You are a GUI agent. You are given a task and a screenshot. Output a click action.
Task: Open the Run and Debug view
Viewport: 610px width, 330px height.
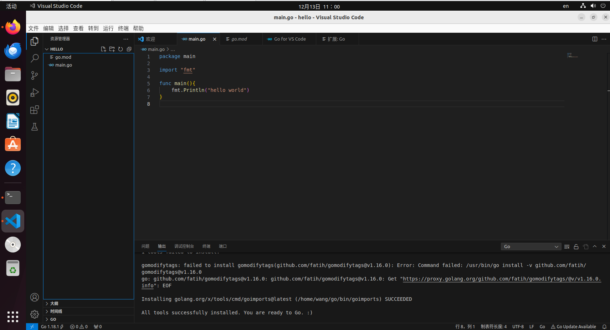coord(35,93)
